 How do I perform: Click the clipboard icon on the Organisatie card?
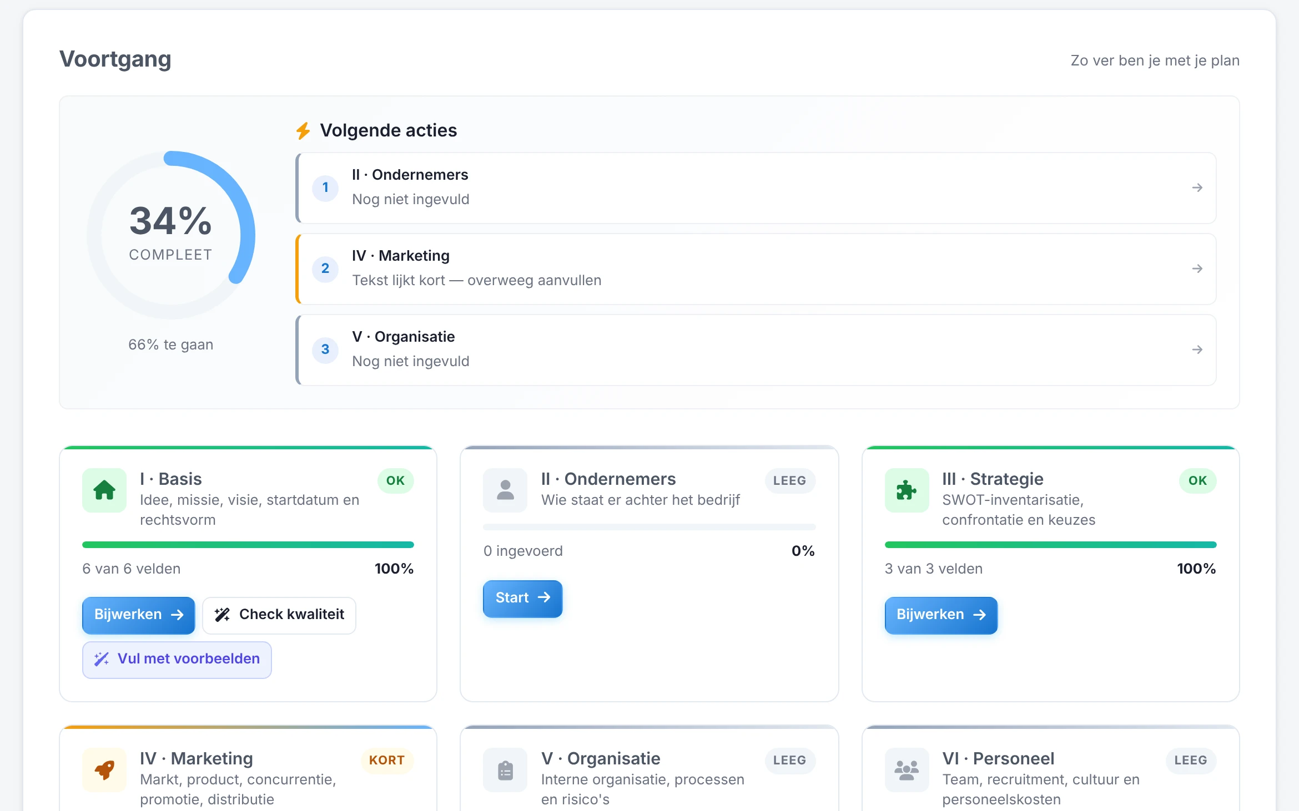coord(505,770)
